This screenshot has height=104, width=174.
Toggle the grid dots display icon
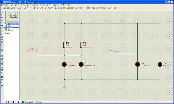click(27, 8)
